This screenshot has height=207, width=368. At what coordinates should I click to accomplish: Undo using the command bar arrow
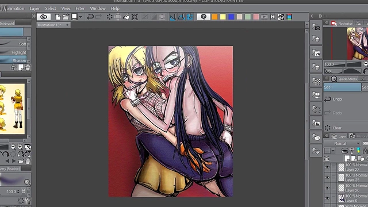coord(90,17)
